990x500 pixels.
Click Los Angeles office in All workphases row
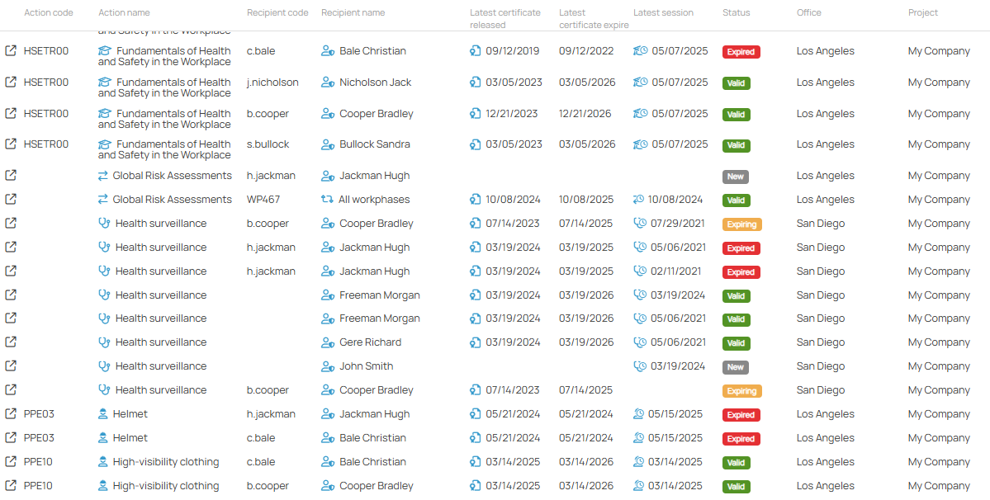825,199
